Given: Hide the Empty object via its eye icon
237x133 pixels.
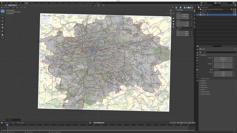Looking at the screenshot, I should 233,15.
